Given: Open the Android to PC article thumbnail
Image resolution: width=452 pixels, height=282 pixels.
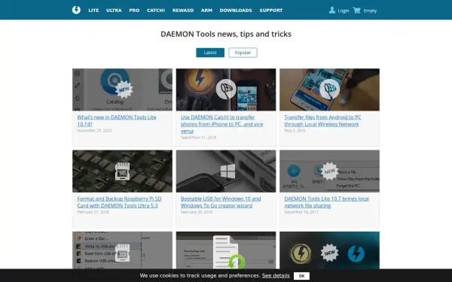Looking at the screenshot, I should (329, 89).
